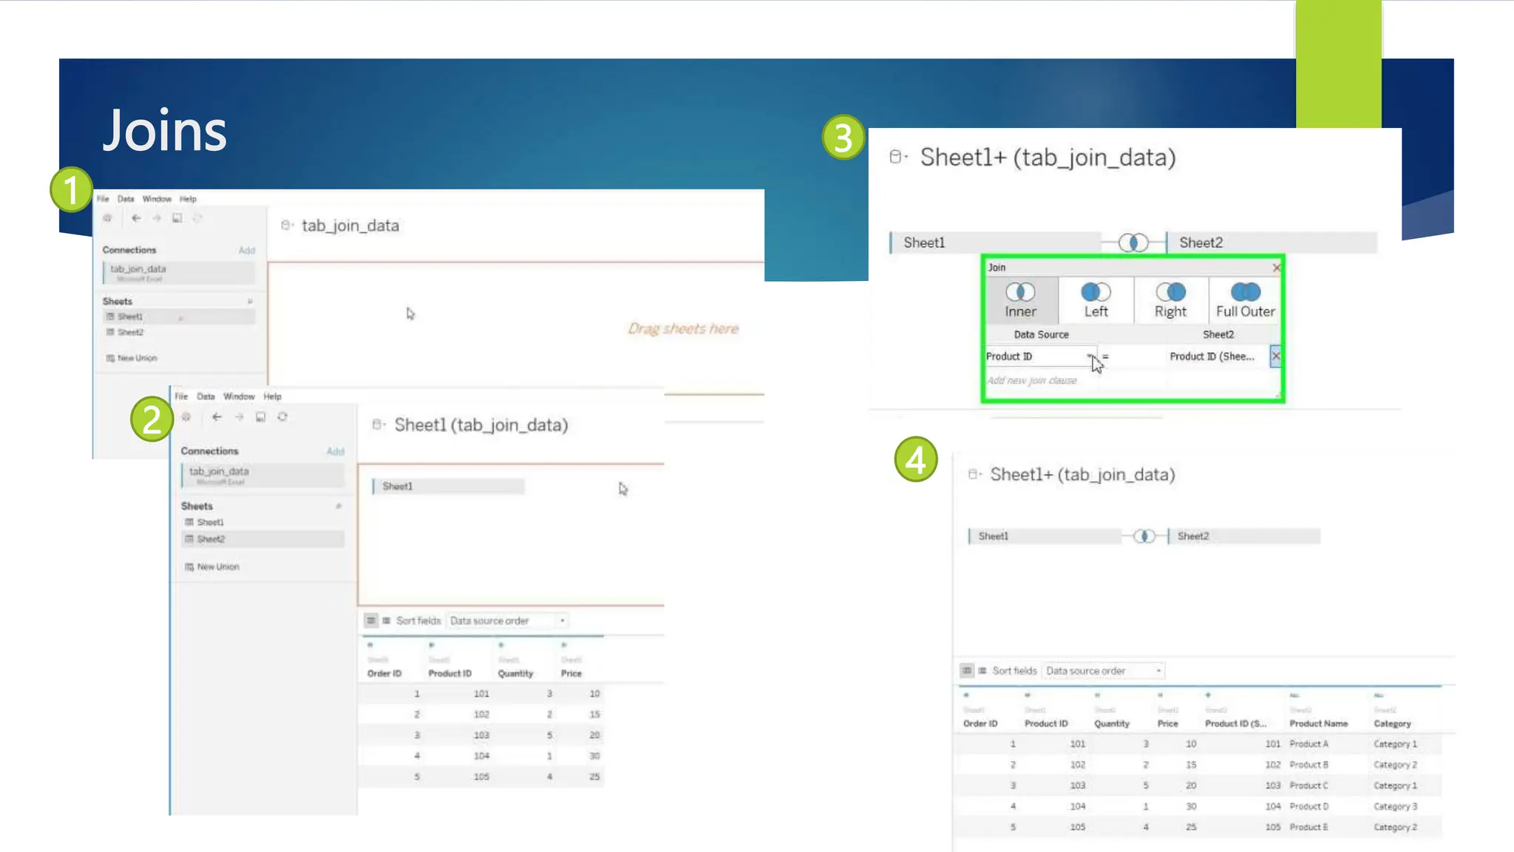1514x852 pixels.
Task: Select the Inner join type
Action: pos(1020,300)
